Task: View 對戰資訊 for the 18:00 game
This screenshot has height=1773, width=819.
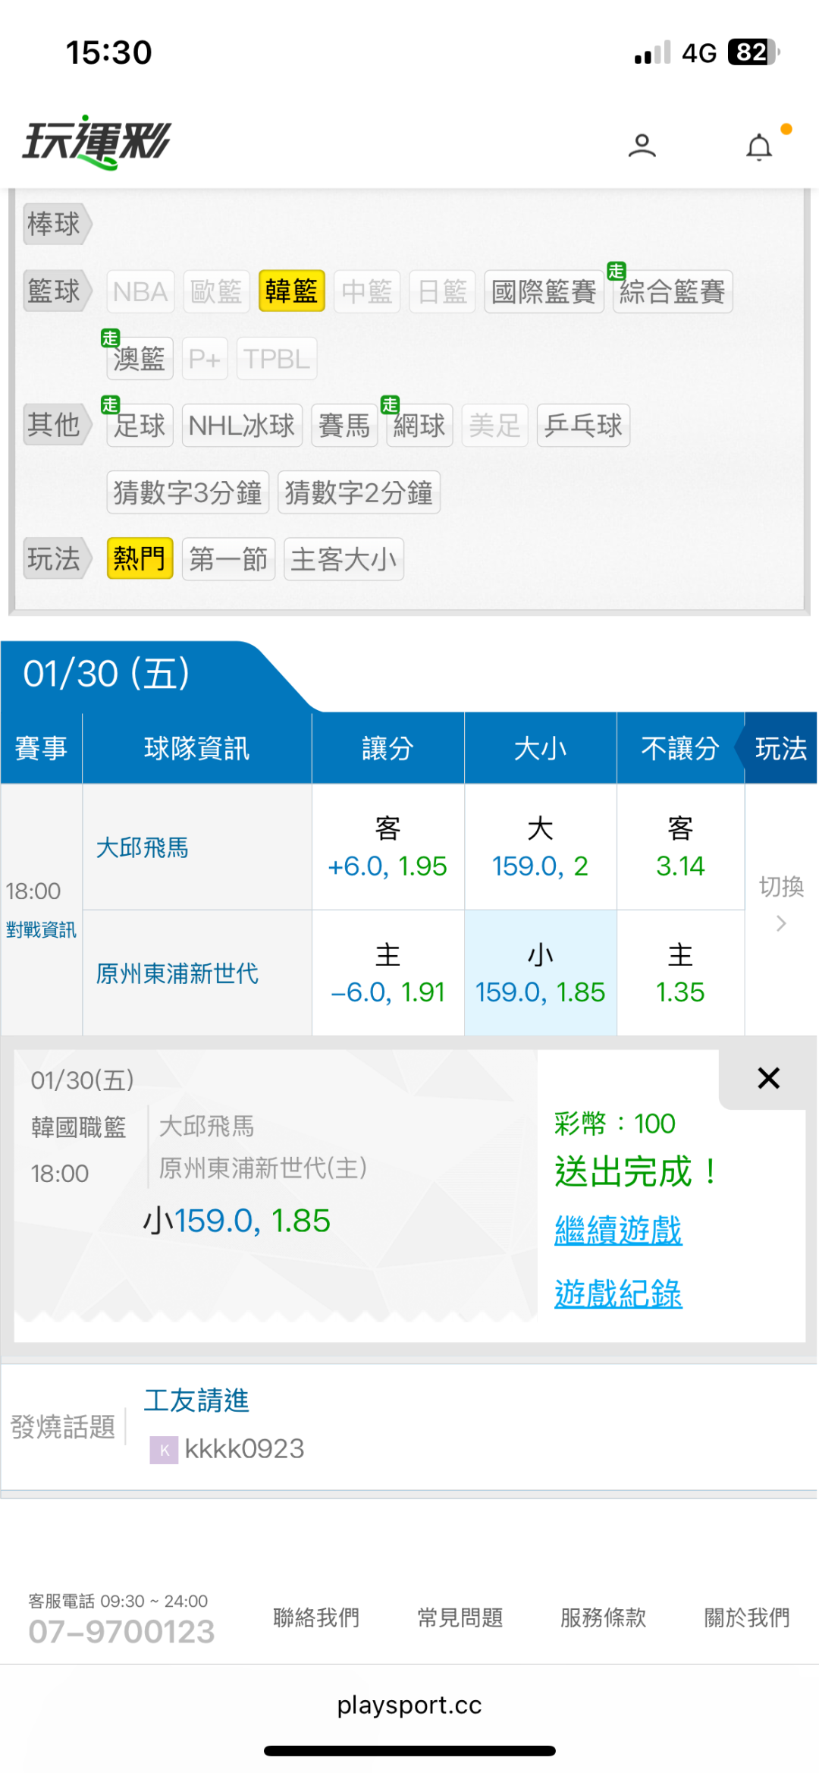Action: [x=41, y=930]
